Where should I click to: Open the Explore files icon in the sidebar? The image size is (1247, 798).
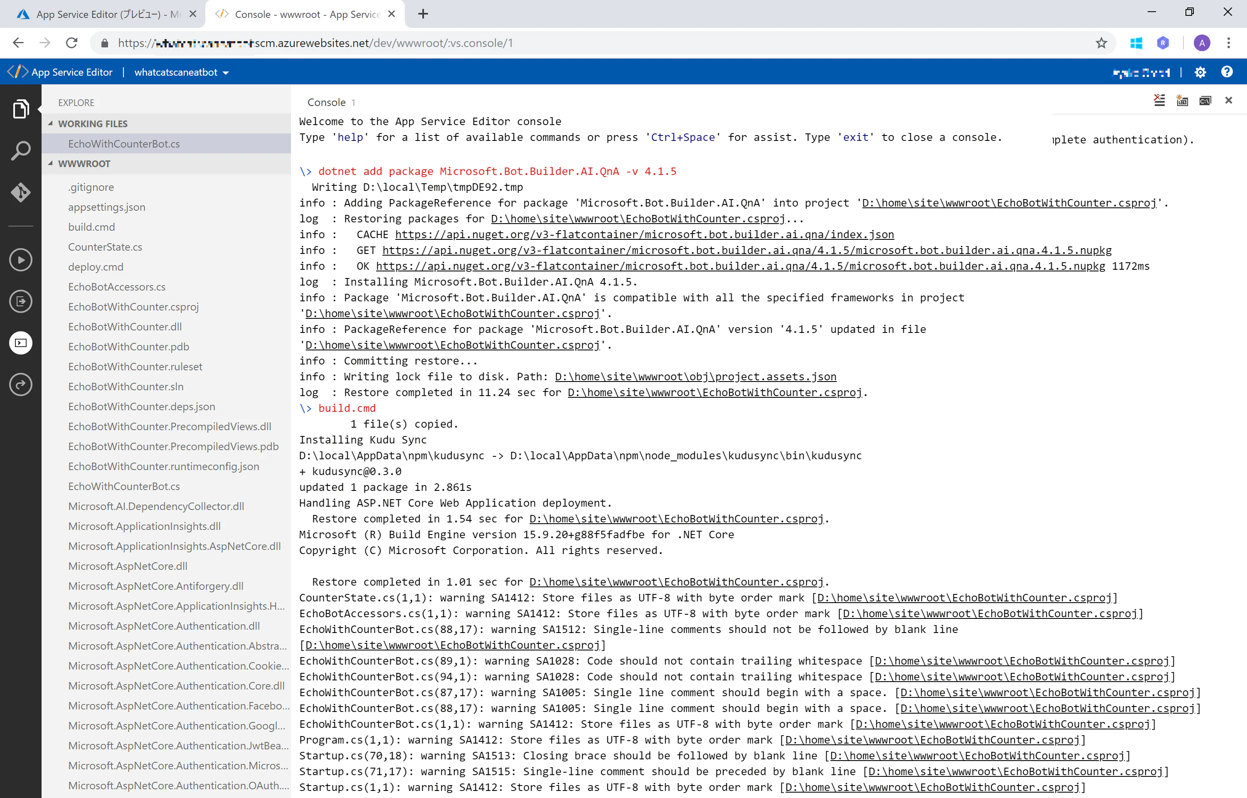coord(21,109)
